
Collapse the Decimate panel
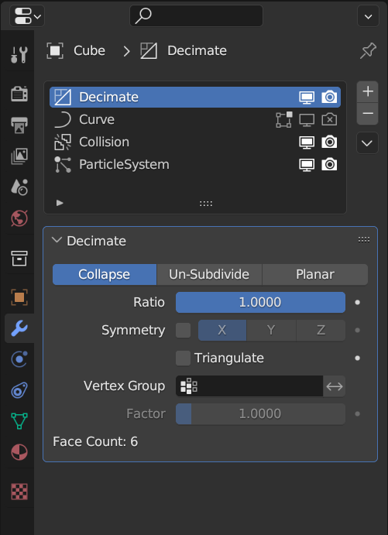(57, 240)
